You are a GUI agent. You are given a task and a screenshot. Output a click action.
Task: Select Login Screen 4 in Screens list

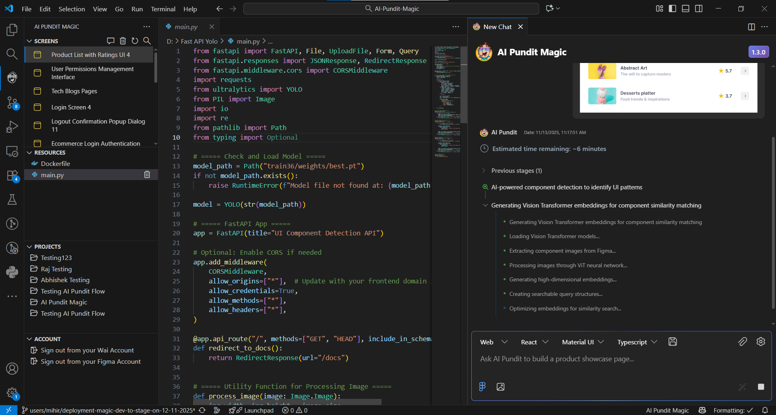pyautogui.click(x=71, y=107)
